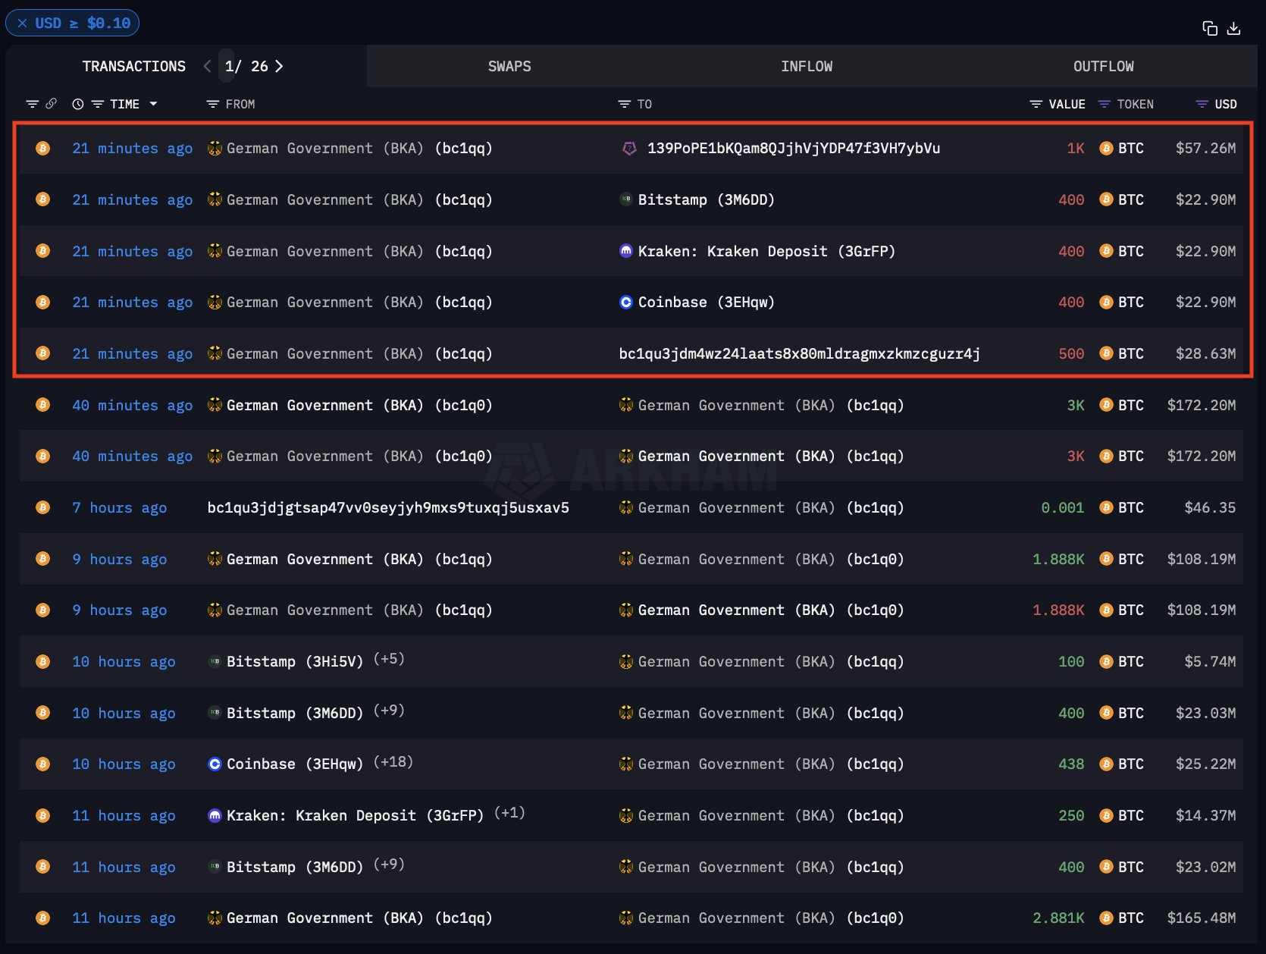Open the FROM column filter
The width and height of the screenshot is (1266, 954).
(x=213, y=105)
